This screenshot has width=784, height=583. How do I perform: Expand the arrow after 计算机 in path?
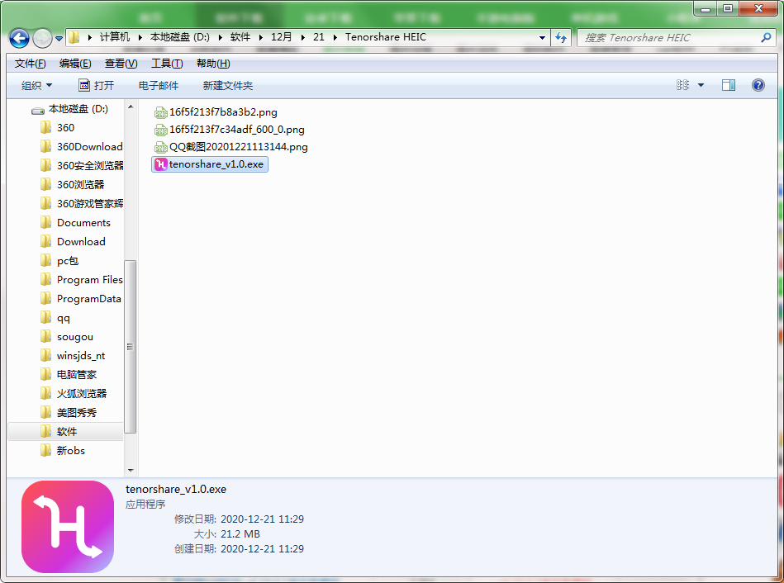point(140,37)
